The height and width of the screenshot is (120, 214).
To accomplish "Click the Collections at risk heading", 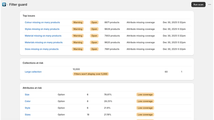I will (33, 63).
